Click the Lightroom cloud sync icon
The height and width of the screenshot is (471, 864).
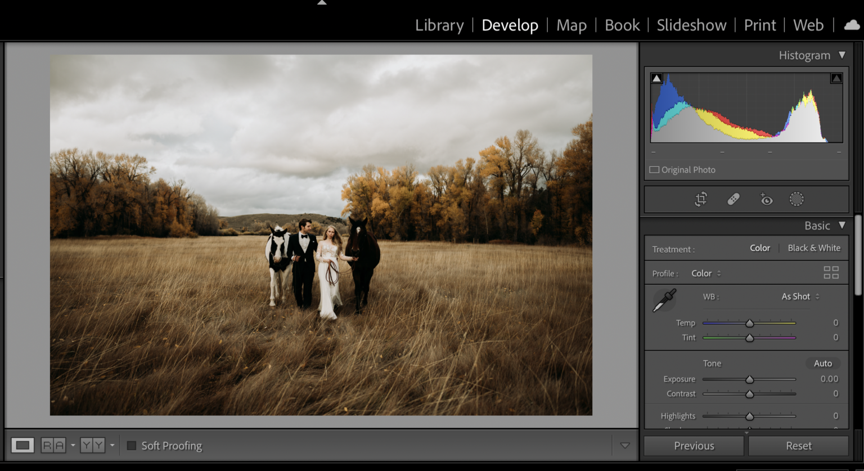tap(850, 25)
